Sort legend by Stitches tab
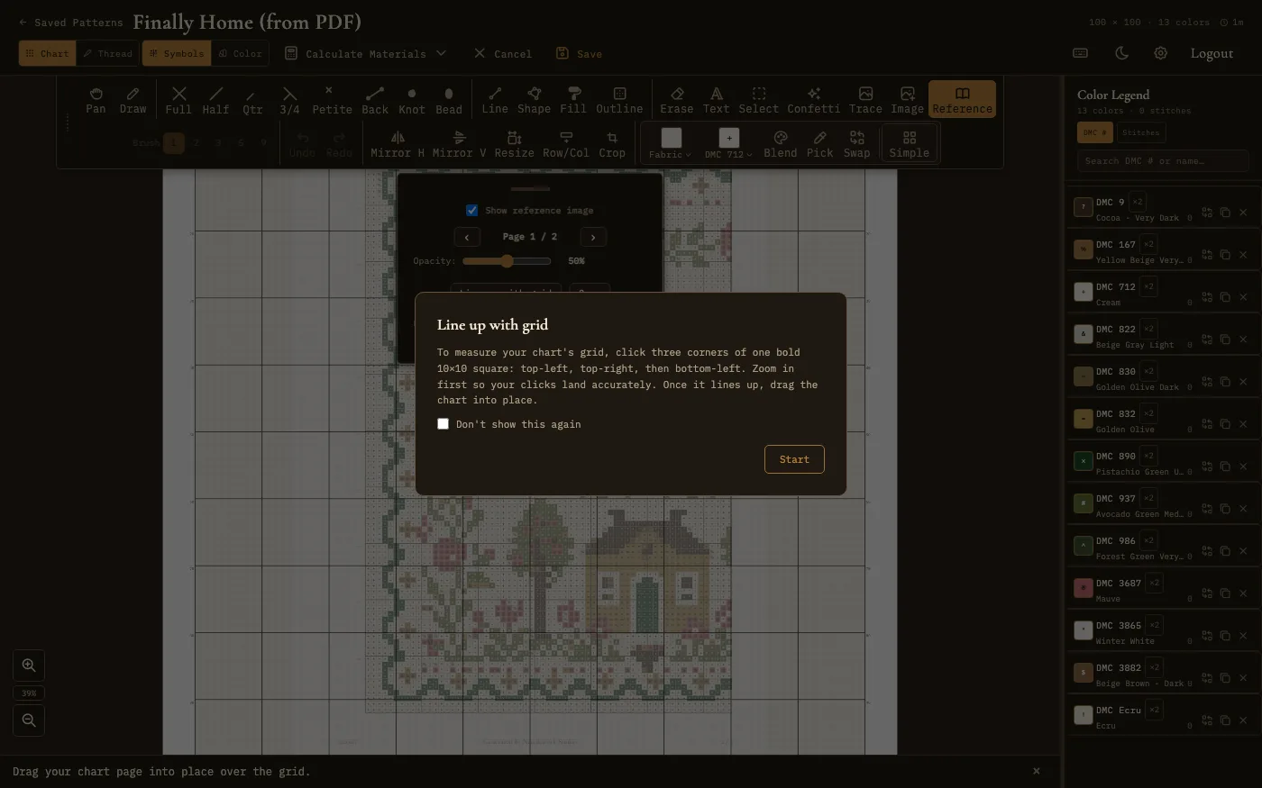Viewport: 1262px width, 788px height. tap(1141, 132)
